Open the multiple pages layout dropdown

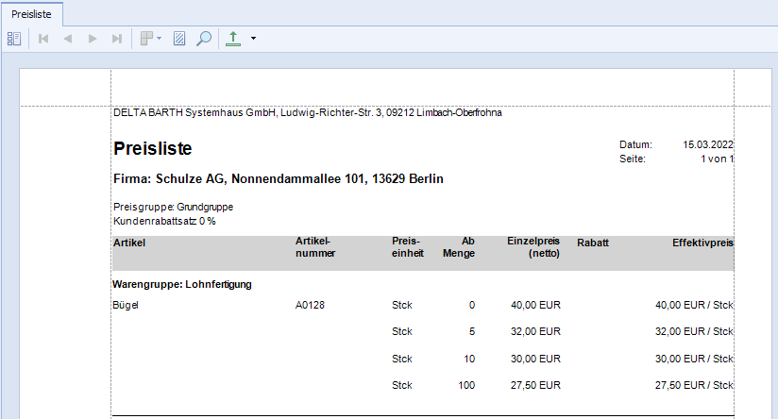coord(150,39)
